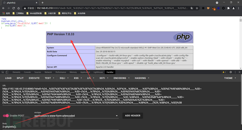Activate DevTools inspect element cursor

click(2, 72)
